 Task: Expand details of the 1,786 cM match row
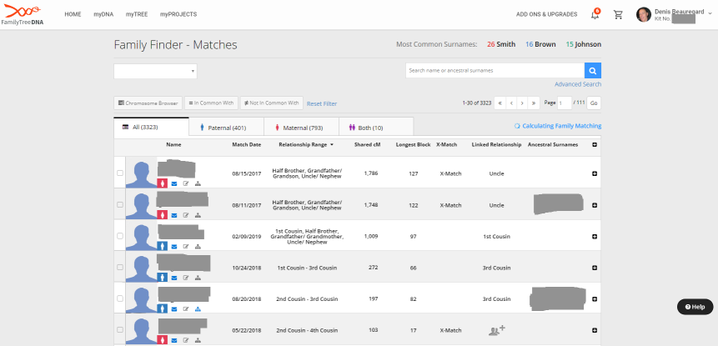point(595,173)
